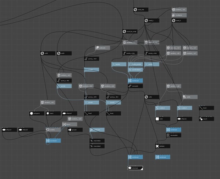The width and height of the screenshot is (220, 179).
Task: Select the combine node above colorize1
Action: pyautogui.click(x=135, y=157)
